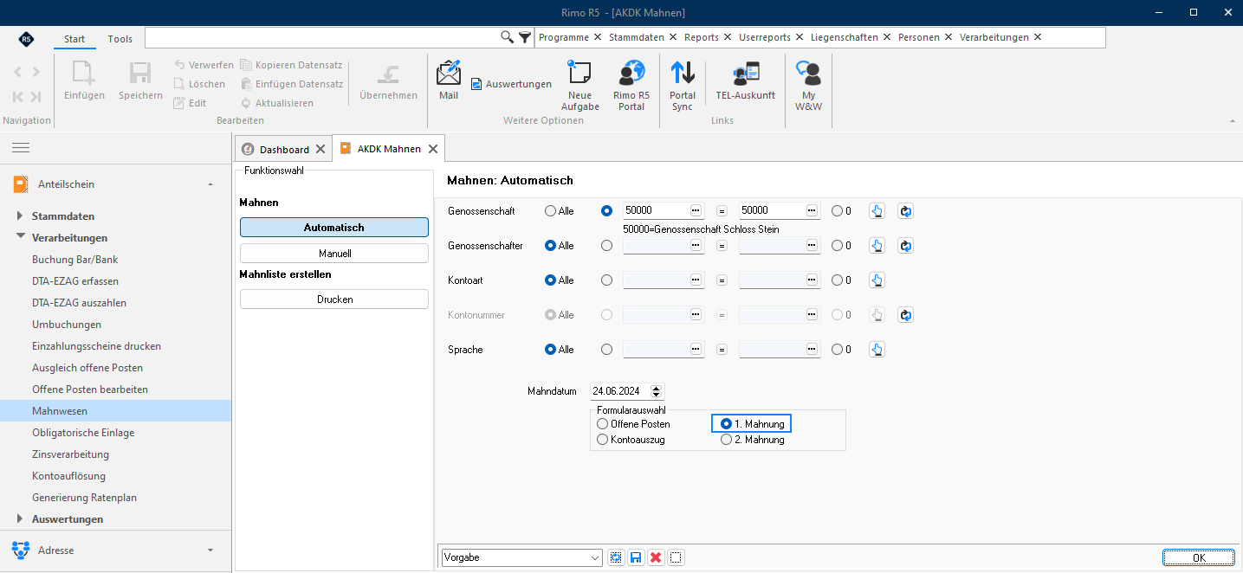Viewport: 1243px width, 573px height.
Task: Expand the Auswertungen tree node
Action: (x=21, y=519)
